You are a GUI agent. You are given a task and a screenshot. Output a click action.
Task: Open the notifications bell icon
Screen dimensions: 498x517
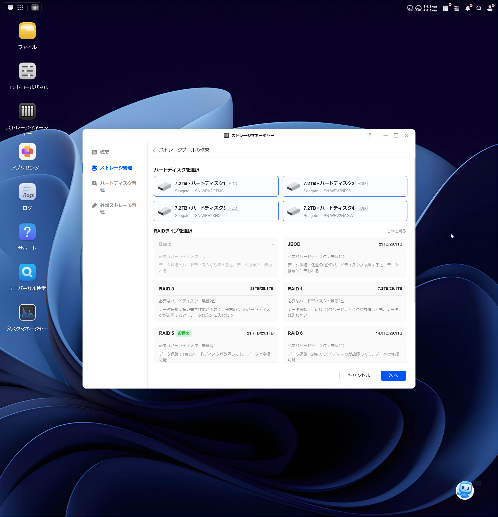click(467, 8)
